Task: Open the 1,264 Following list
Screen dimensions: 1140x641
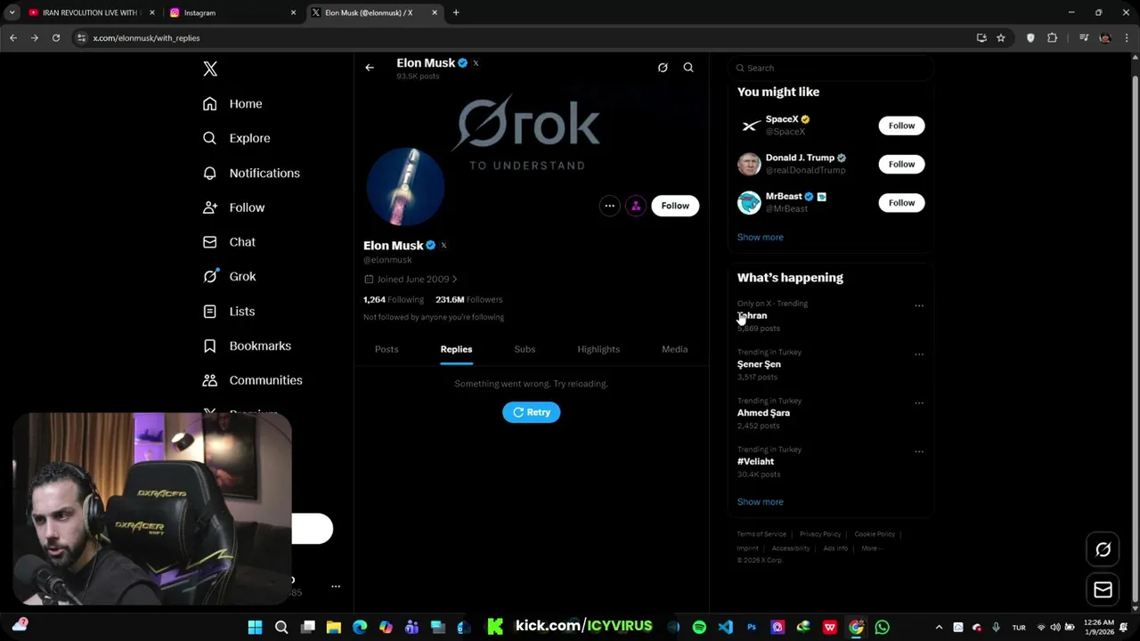Action: [x=394, y=300]
